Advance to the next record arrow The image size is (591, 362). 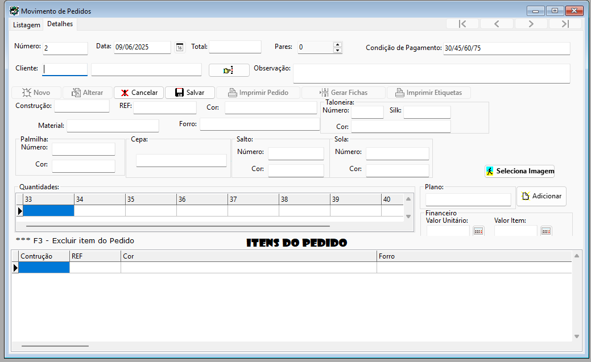[530, 23]
